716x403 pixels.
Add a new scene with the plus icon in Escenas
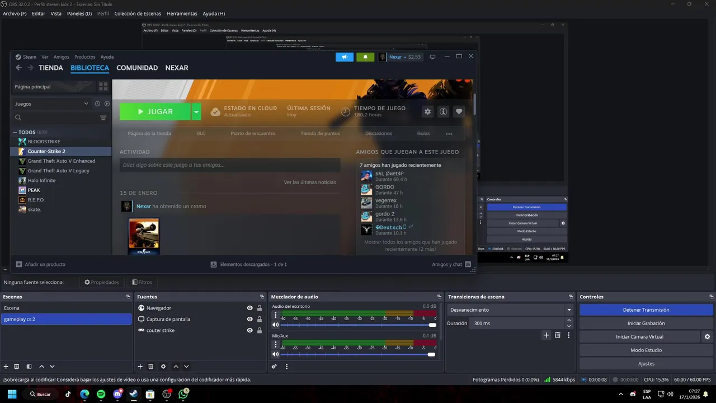point(6,367)
